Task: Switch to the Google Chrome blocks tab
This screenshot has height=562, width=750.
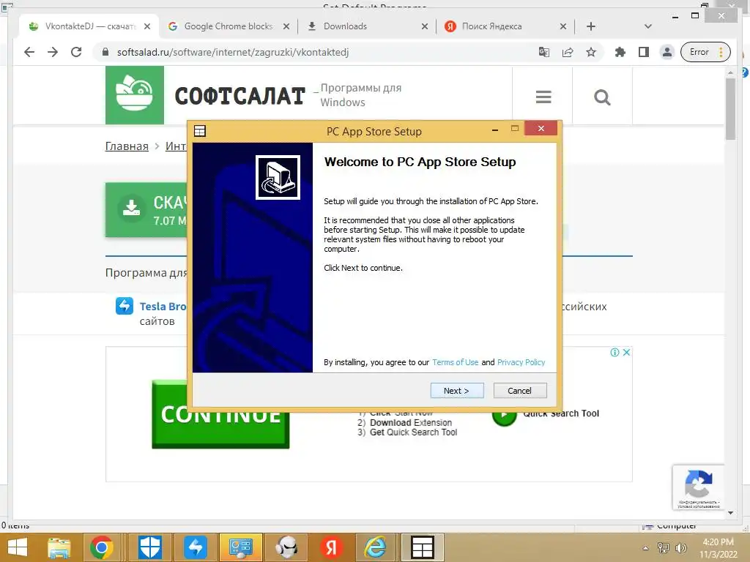Action: pos(229,26)
